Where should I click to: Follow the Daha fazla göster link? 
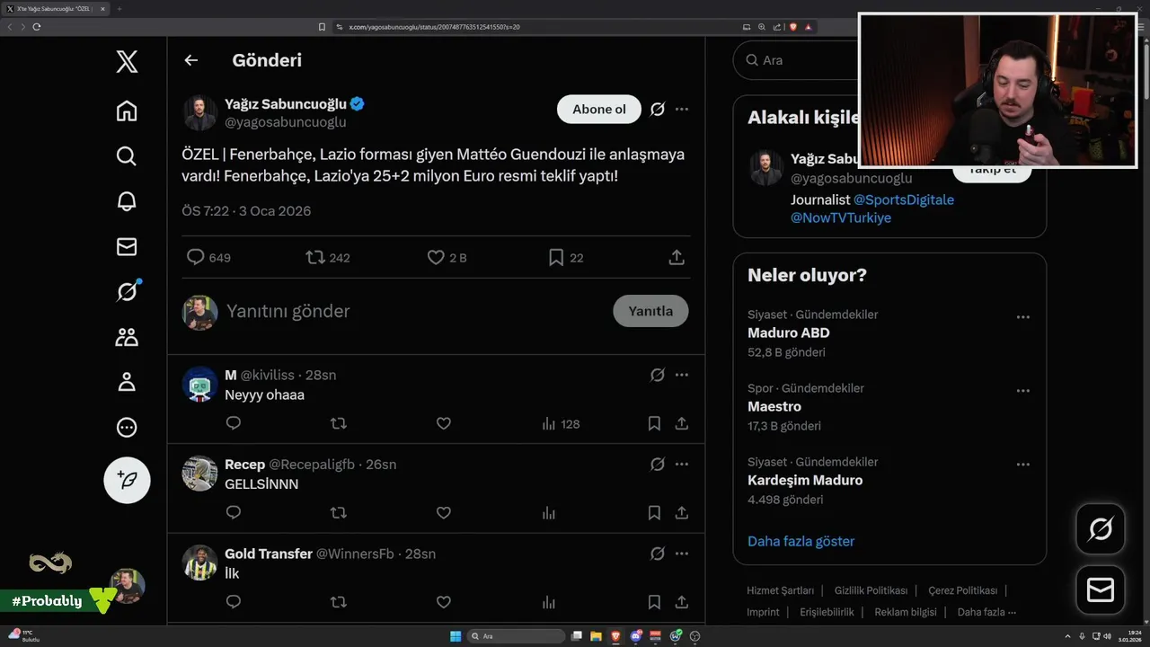tap(801, 541)
